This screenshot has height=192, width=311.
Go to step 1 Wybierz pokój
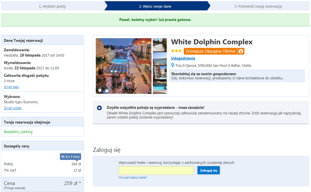click(x=52, y=6)
